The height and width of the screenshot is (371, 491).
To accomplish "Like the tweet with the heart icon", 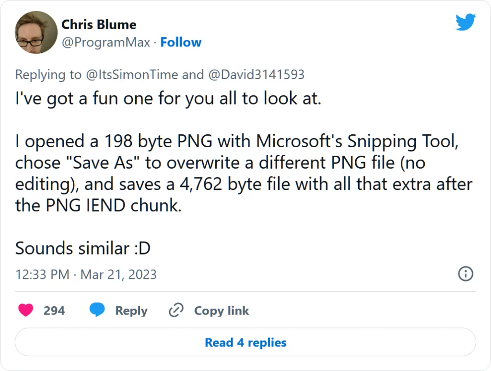I will coord(25,311).
